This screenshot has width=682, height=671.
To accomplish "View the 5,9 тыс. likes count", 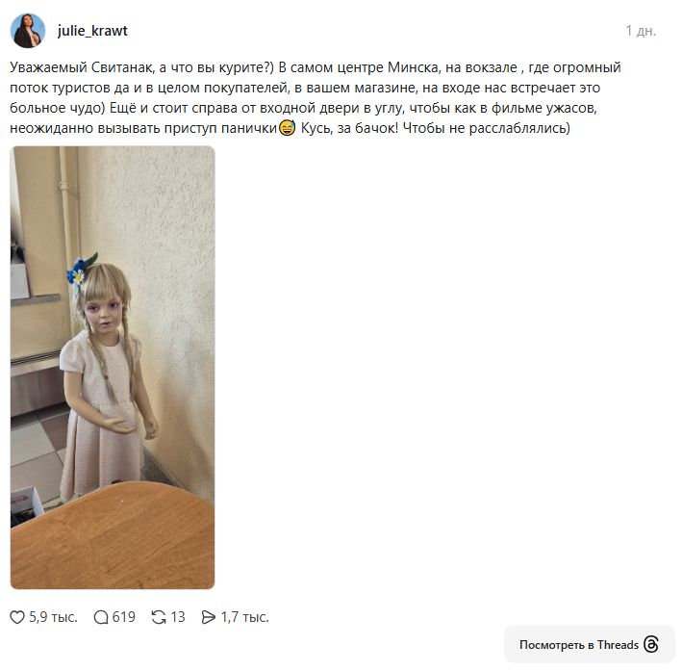I will [x=53, y=617].
